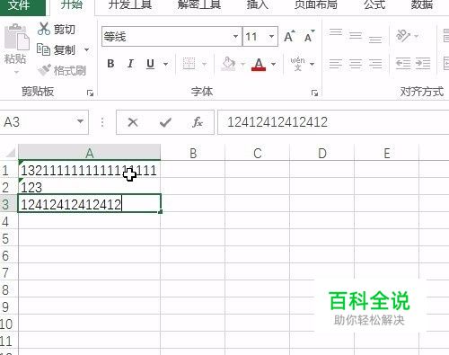
Task: Select column B header
Action: pos(193,153)
